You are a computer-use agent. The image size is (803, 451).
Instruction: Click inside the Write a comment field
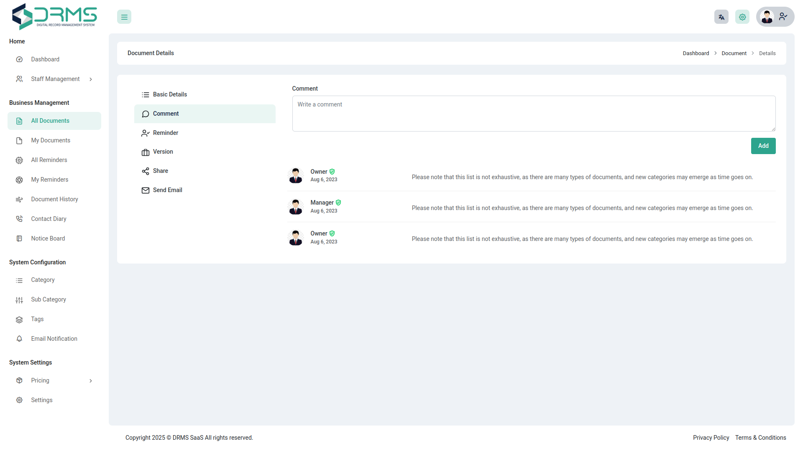(534, 114)
